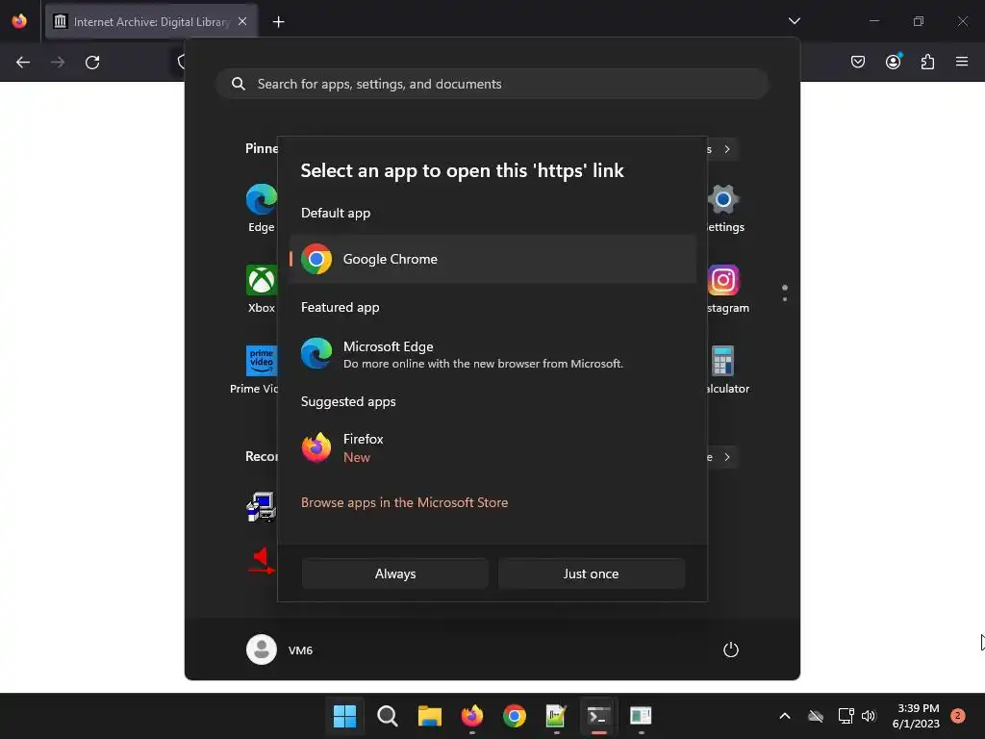Viewport: 985px width, 739px height.
Task: Expand More chevron beside Recommended
Action: (x=727, y=457)
